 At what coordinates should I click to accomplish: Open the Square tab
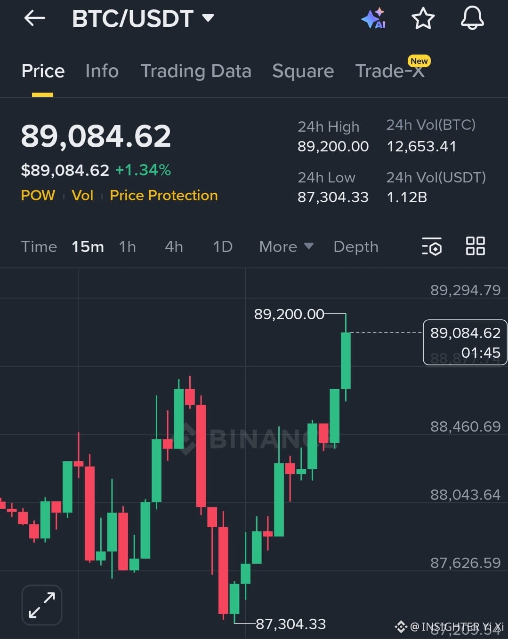coord(303,71)
